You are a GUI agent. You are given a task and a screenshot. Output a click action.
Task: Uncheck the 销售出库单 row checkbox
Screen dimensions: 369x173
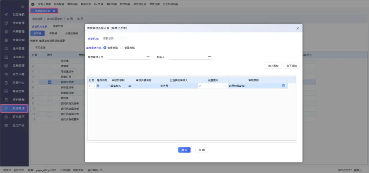[50, 82]
